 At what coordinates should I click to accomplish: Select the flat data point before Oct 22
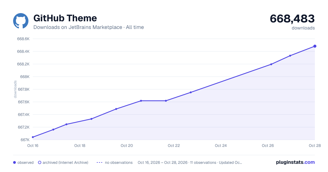(166, 101)
